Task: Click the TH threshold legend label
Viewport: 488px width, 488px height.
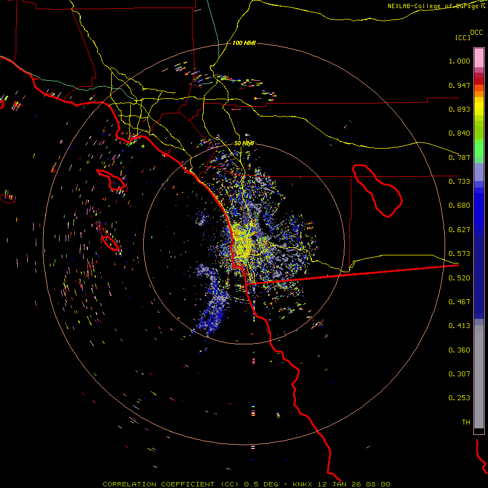Action: point(466,422)
